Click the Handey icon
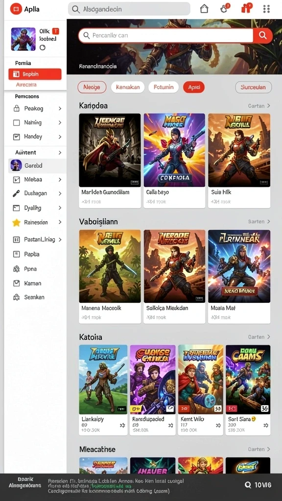282x501 pixels. pos(16,137)
